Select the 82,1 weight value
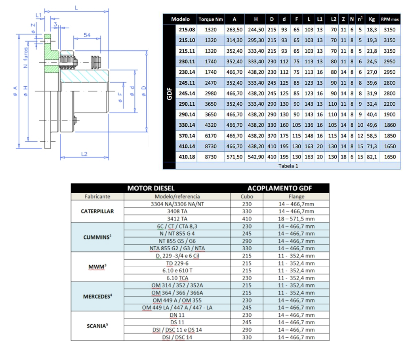The width and height of the screenshot is (408, 352). tap(371, 156)
